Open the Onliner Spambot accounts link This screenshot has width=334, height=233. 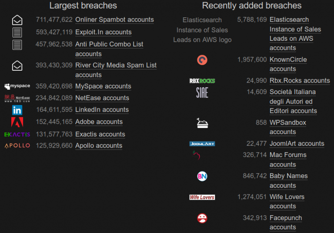[x=114, y=20]
